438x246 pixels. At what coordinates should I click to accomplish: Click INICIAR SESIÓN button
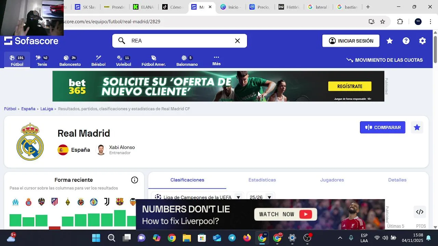click(351, 41)
